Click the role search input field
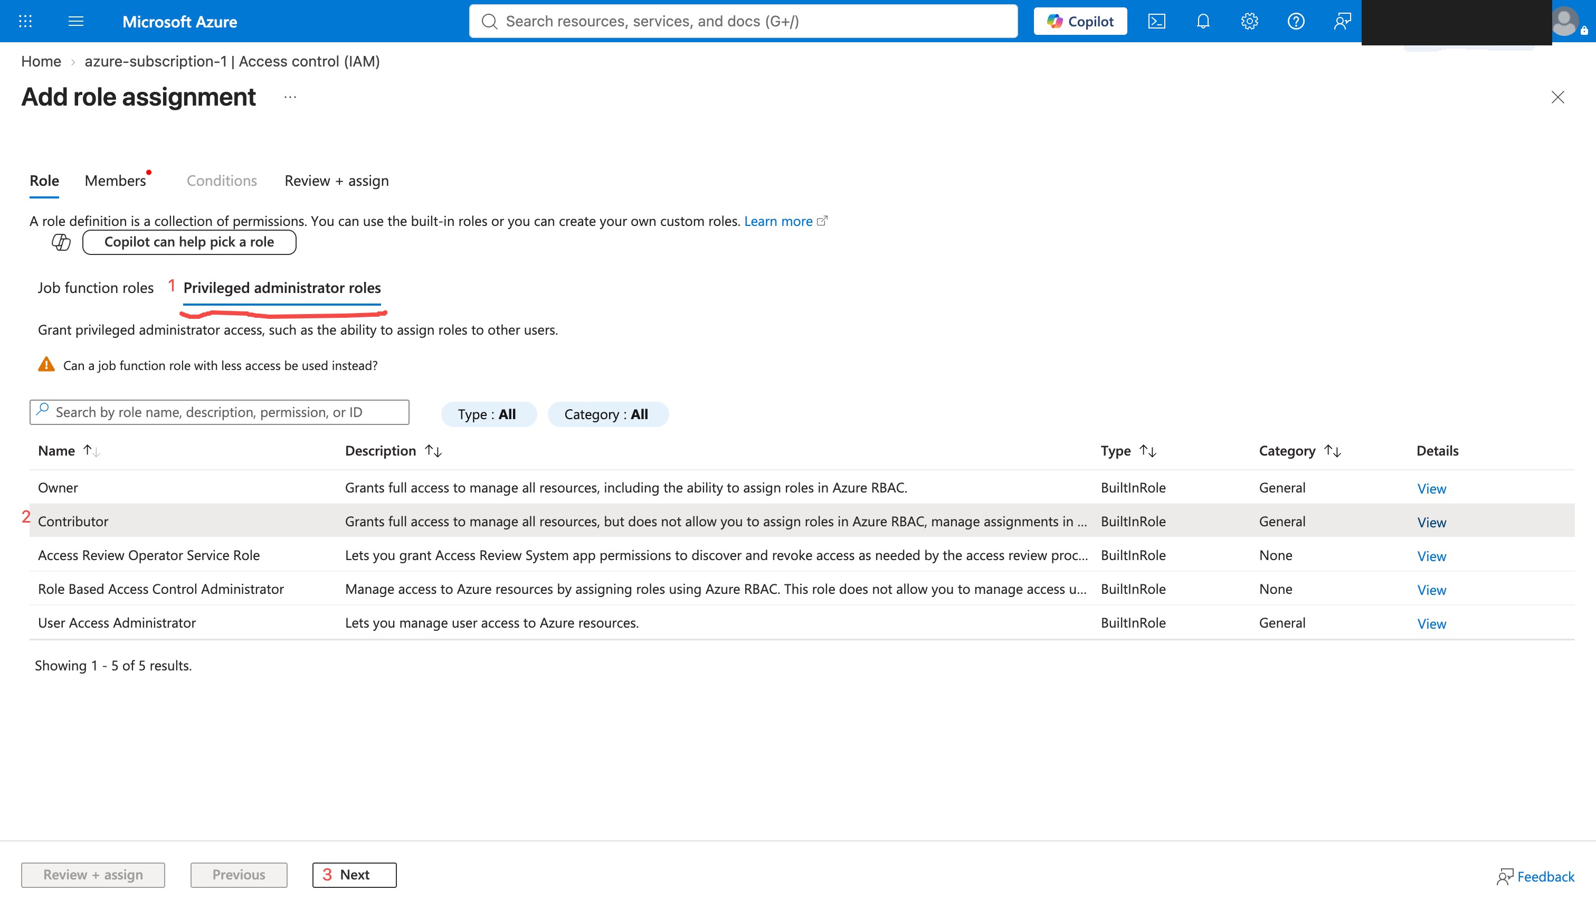Screen dimensions: 1596x909 tap(219, 412)
